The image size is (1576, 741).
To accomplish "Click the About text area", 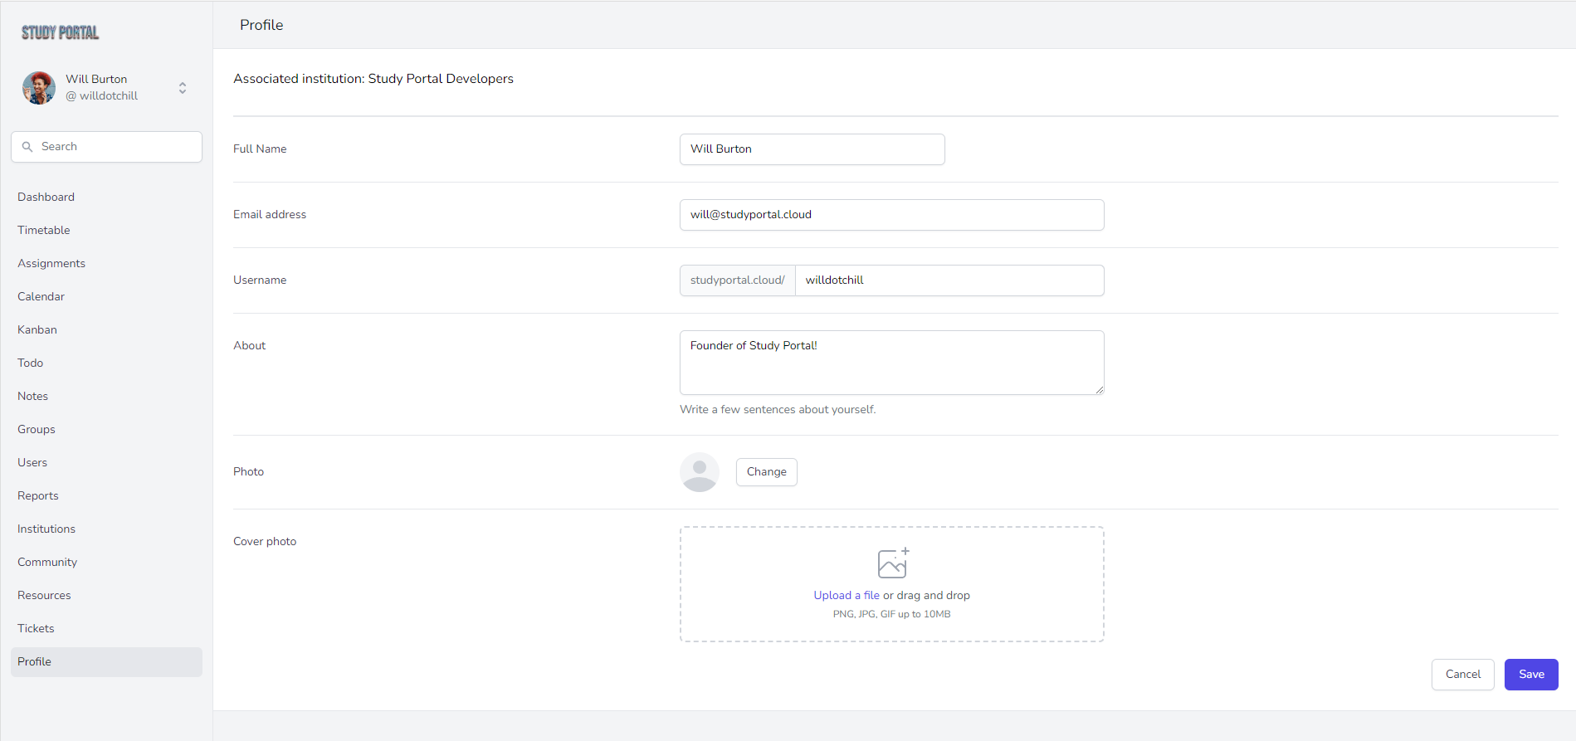I will click(x=891, y=363).
